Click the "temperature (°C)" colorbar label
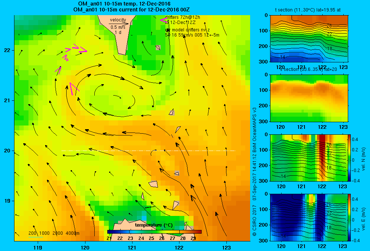This screenshot has width=370, height=251. pos(154,225)
